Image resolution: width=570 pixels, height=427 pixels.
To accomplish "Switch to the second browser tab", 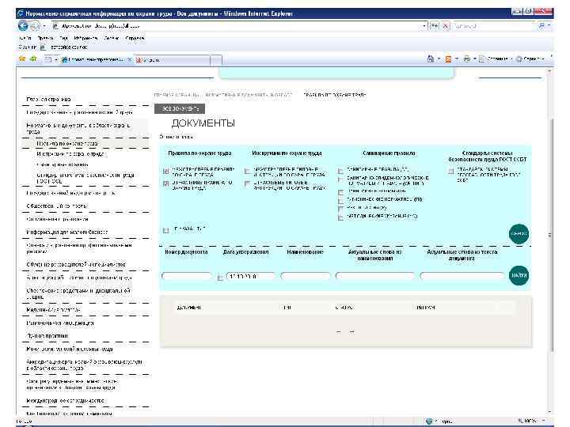I will (173, 60).
